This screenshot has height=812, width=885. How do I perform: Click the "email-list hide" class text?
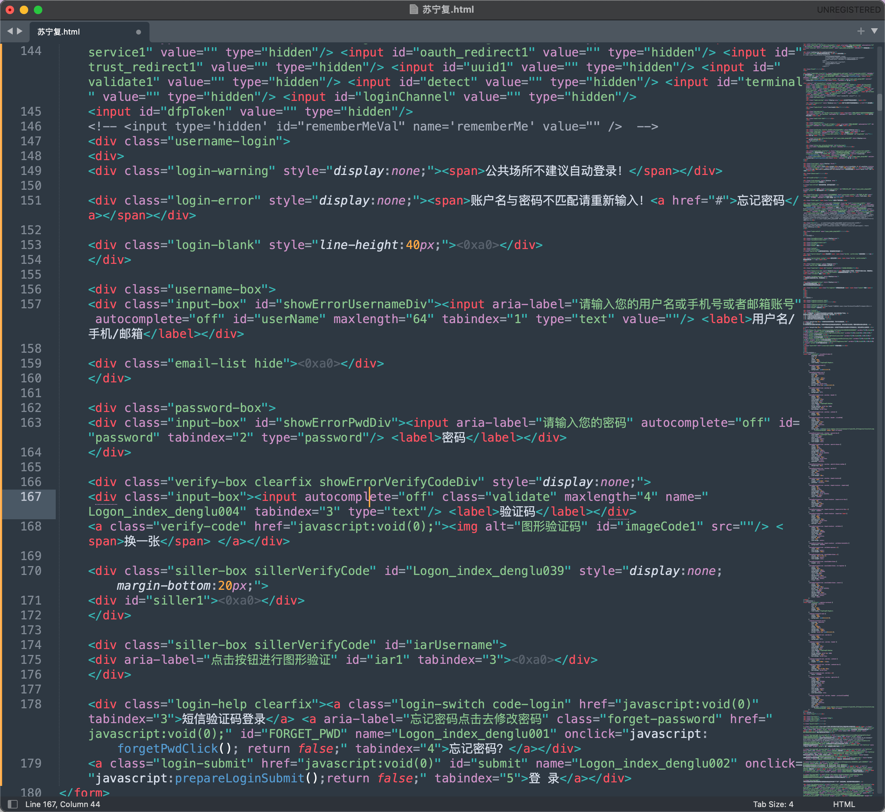229,363
